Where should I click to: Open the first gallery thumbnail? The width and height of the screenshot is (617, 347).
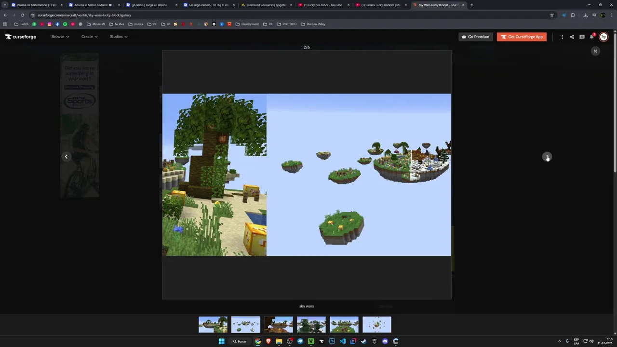pyautogui.click(x=213, y=324)
